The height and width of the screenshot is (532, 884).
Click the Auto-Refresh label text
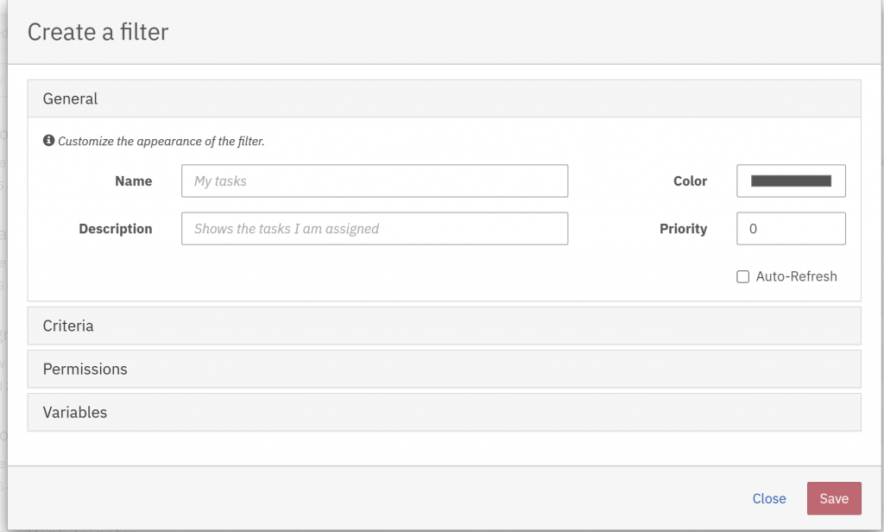[x=796, y=277]
